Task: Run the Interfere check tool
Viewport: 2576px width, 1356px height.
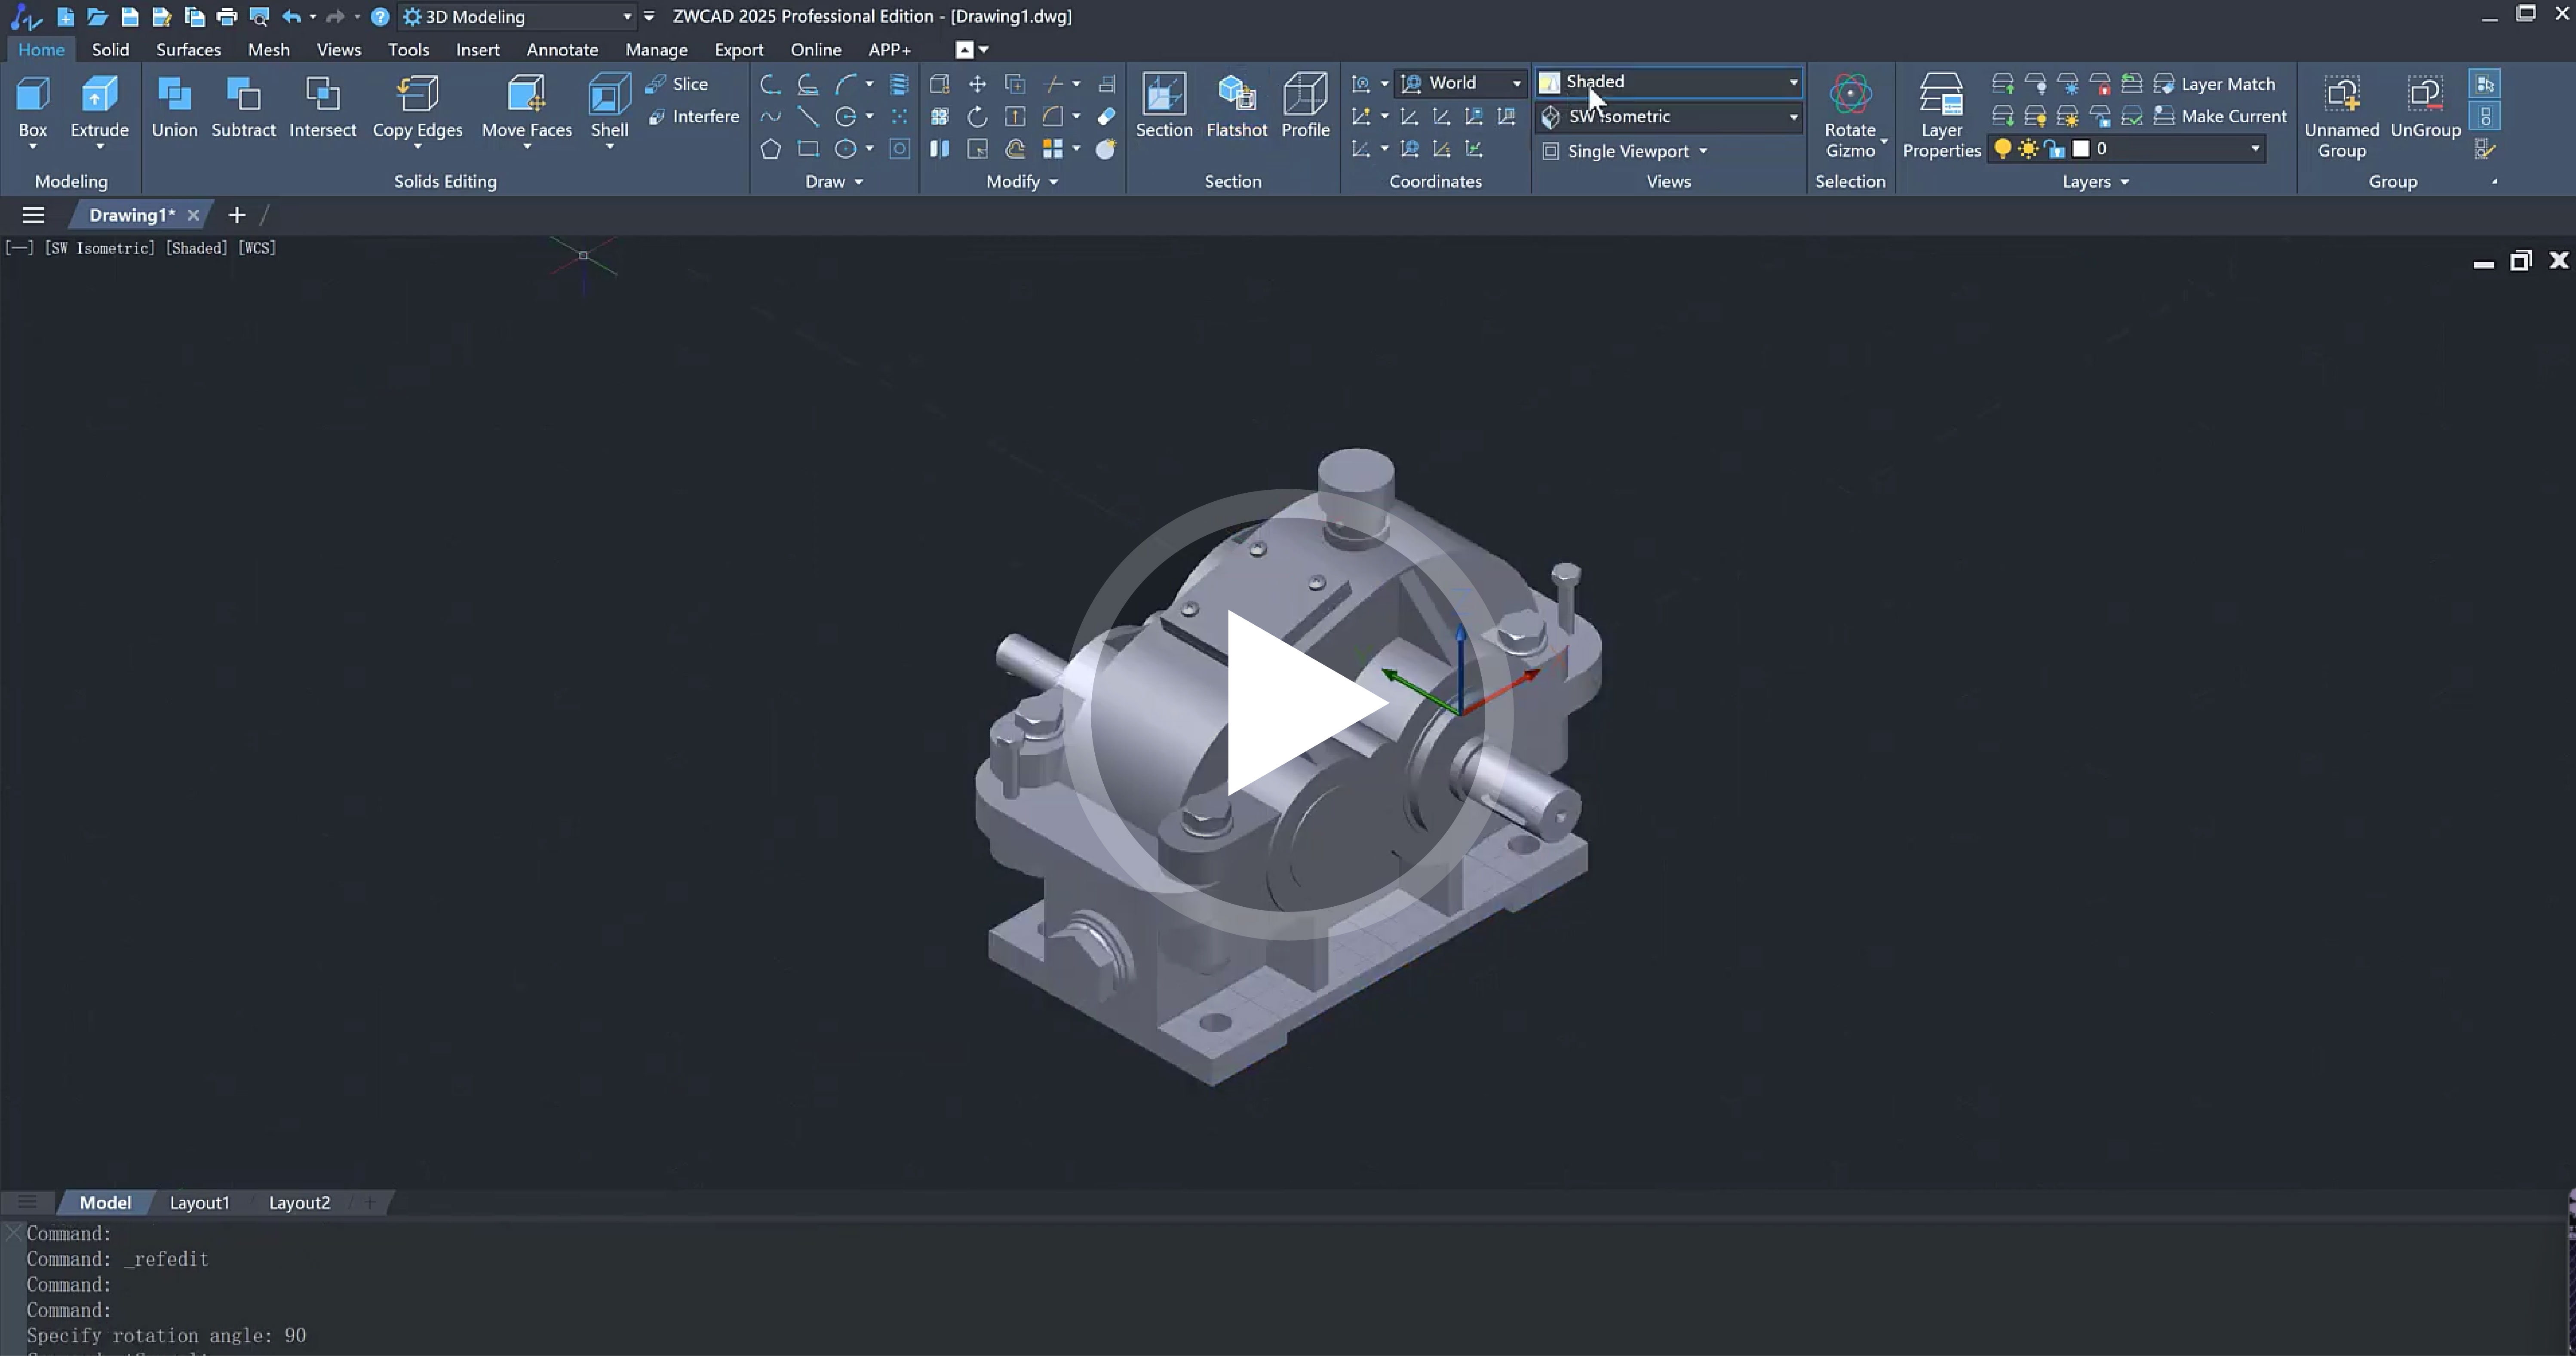Action: tap(693, 116)
